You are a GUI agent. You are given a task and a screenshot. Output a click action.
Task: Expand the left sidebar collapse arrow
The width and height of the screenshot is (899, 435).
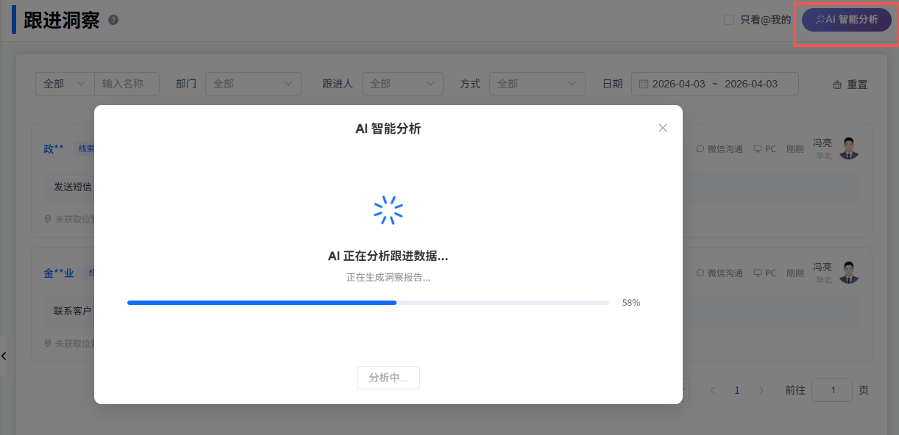click(x=4, y=356)
